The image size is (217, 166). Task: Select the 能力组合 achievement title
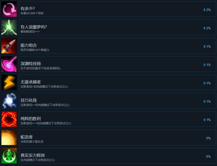pyautogui.click(x=29, y=45)
